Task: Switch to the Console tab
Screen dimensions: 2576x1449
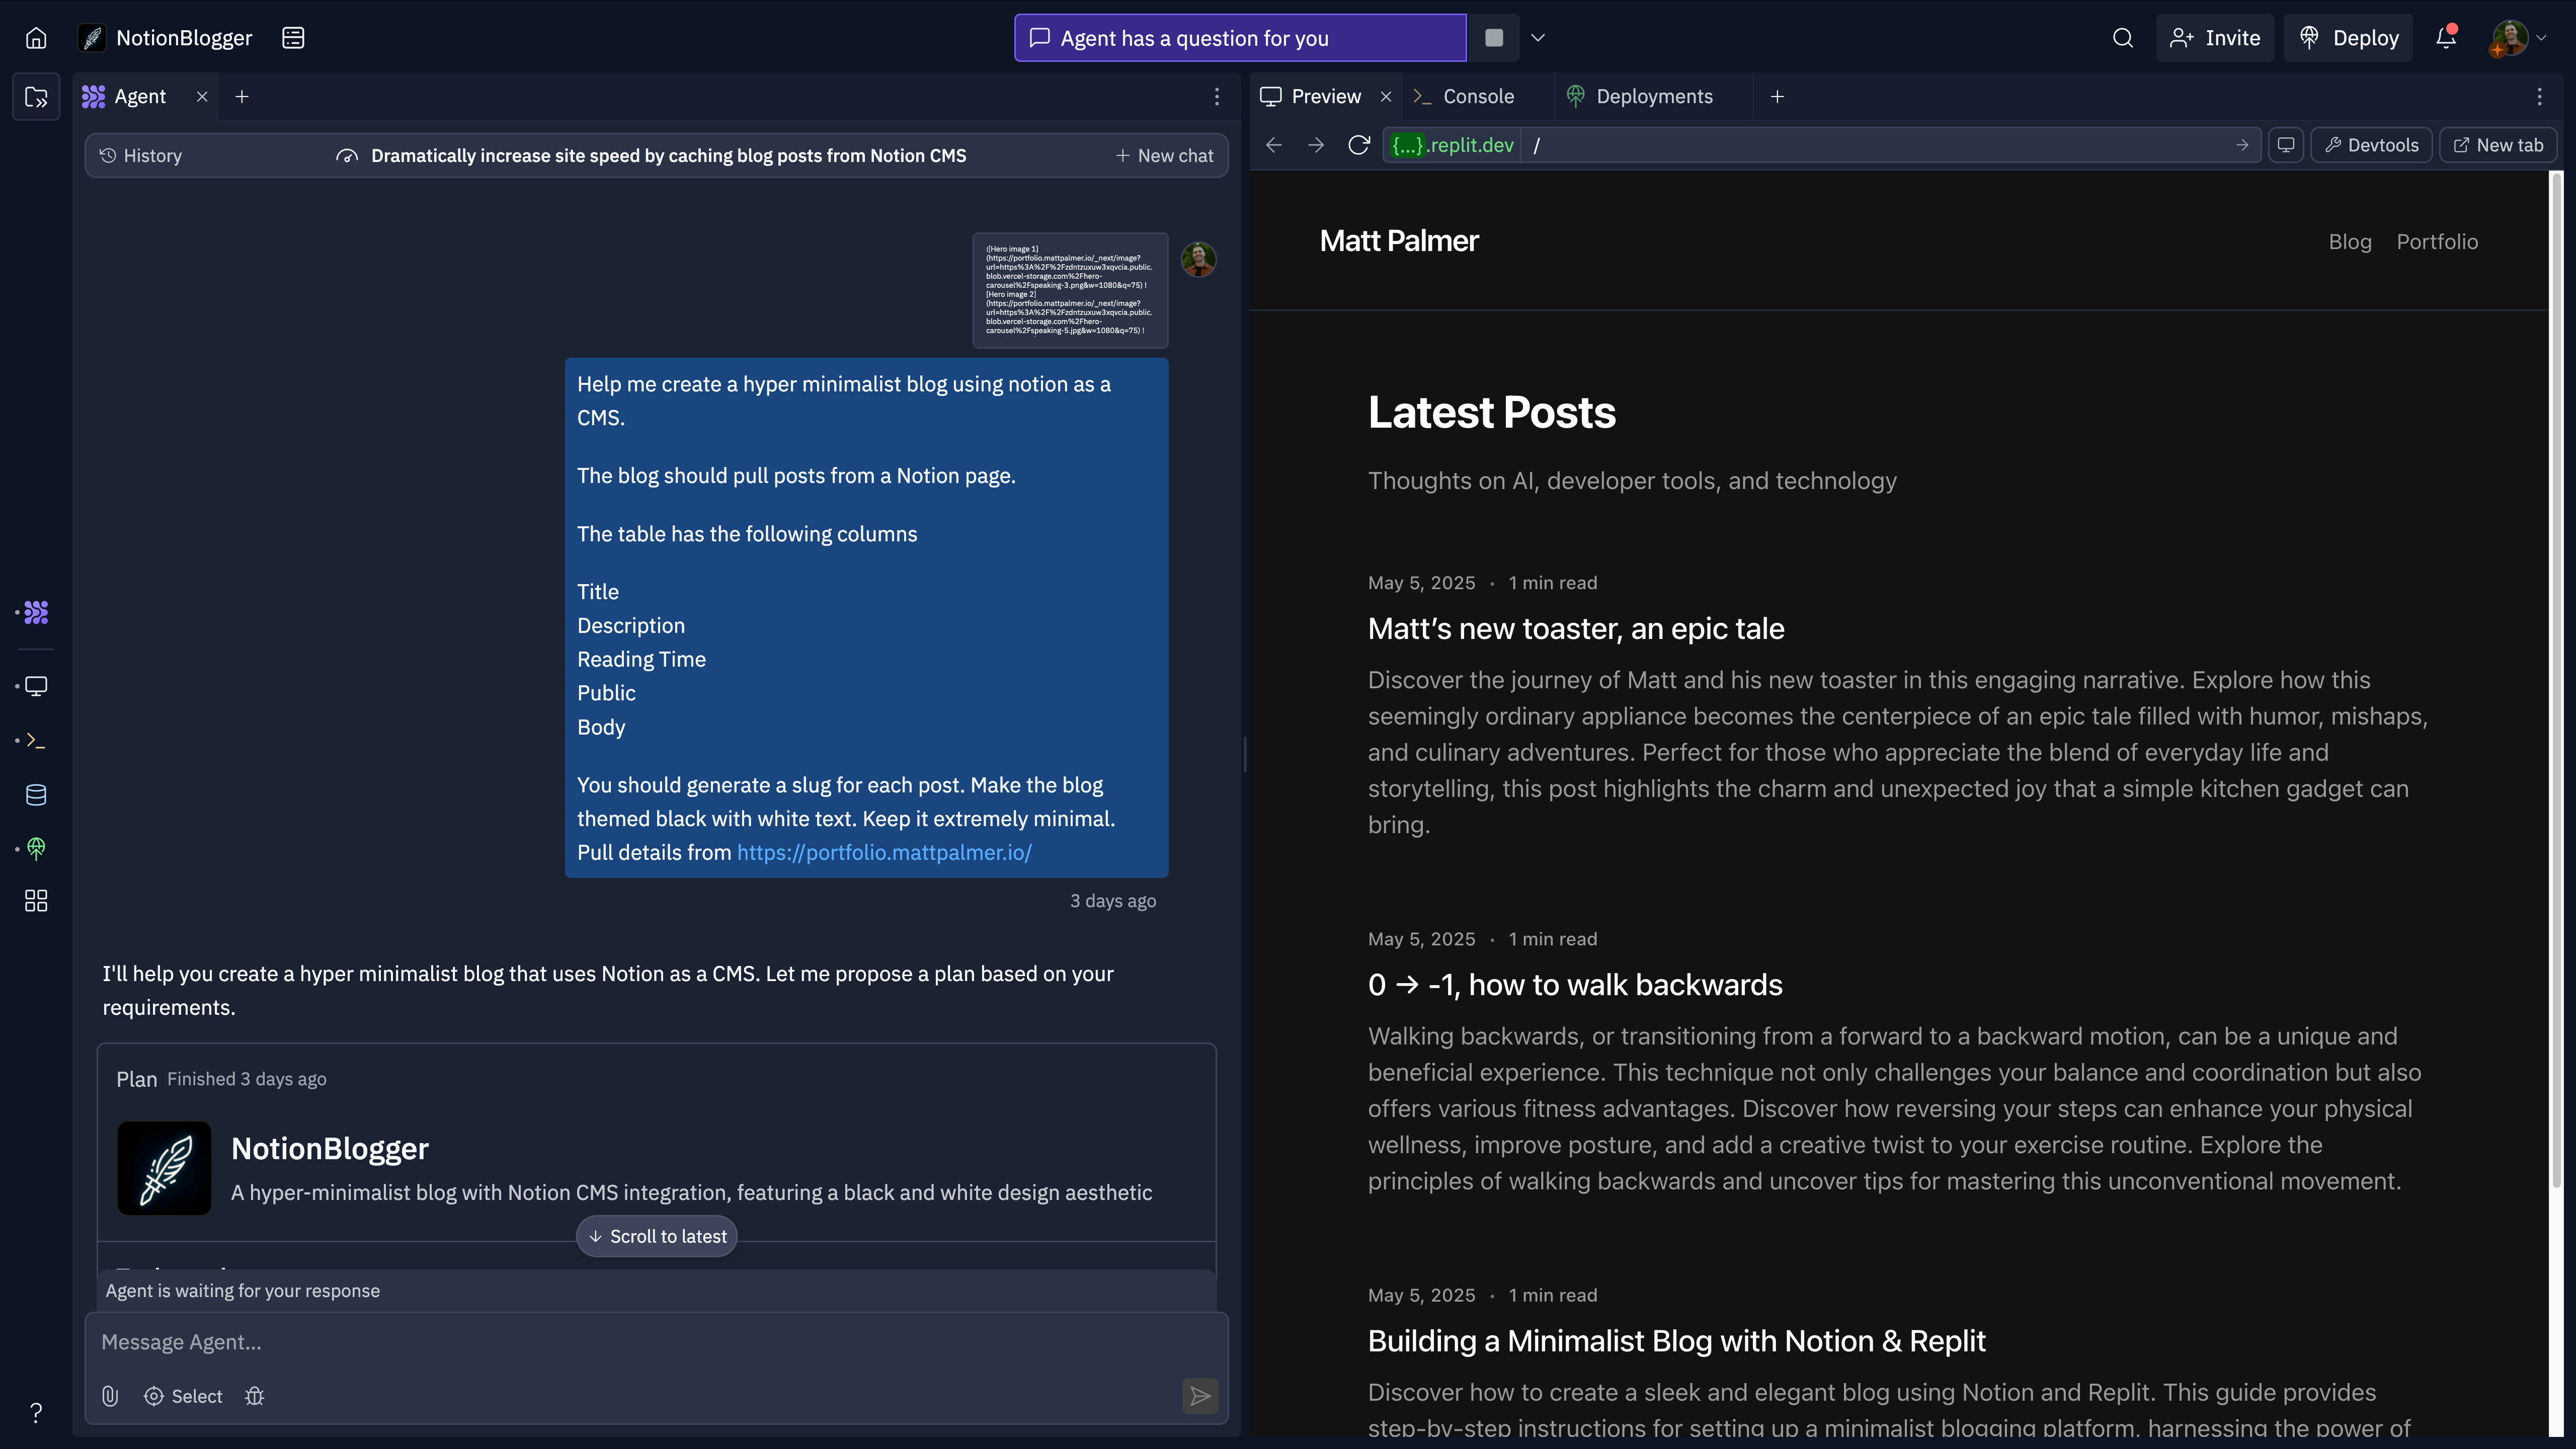Action: (1463, 97)
